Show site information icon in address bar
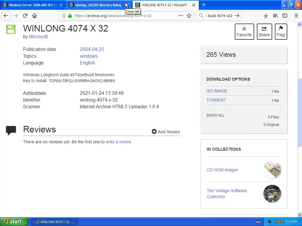 64,16
